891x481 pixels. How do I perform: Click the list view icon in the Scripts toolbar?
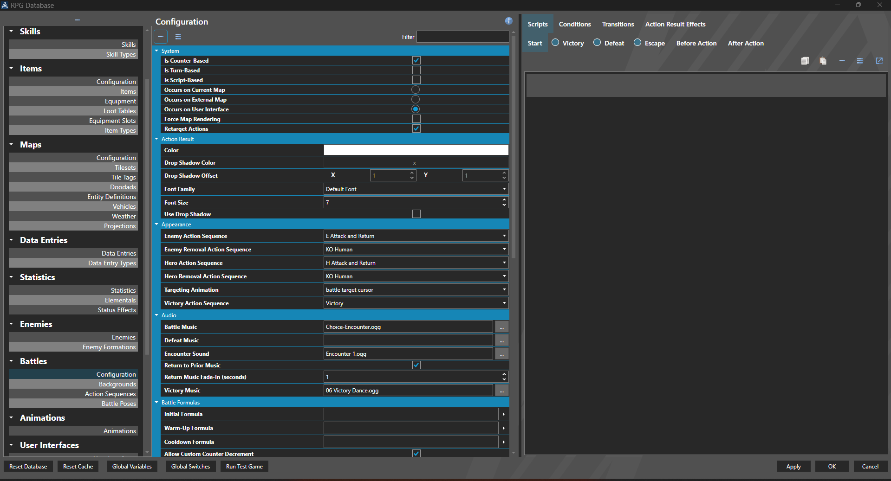coord(860,61)
